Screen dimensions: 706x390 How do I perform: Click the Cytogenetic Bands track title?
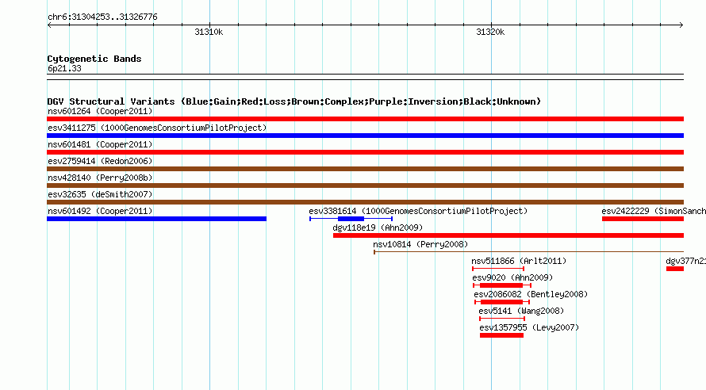pyautogui.click(x=94, y=59)
